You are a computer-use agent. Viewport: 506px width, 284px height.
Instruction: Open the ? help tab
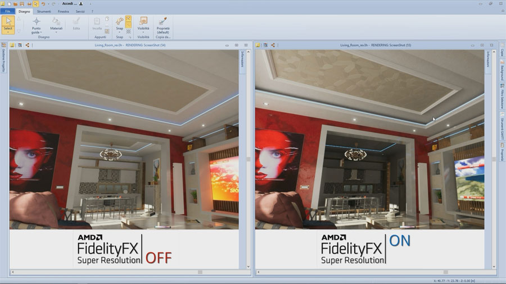click(92, 11)
